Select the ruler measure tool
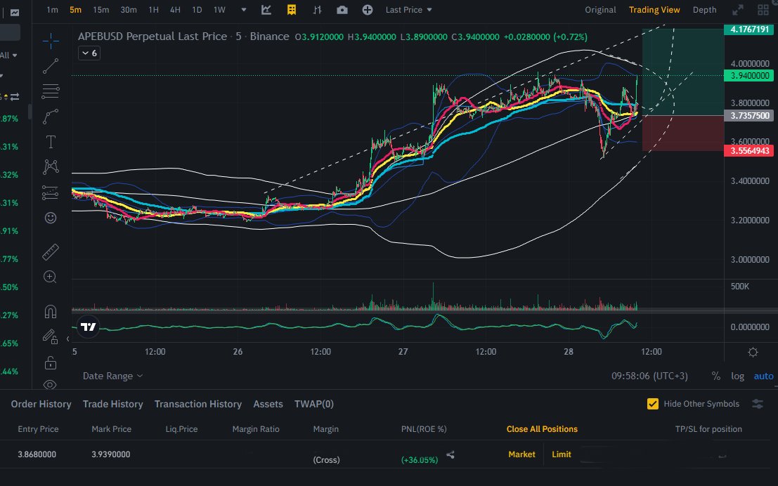This screenshot has height=486, width=778. [51, 251]
